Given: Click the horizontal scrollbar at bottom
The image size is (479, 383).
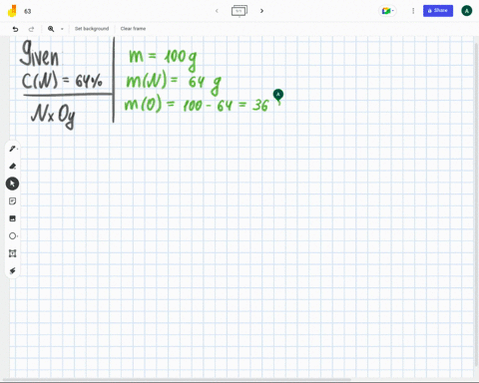Looking at the screenshot, I should click(177, 380).
